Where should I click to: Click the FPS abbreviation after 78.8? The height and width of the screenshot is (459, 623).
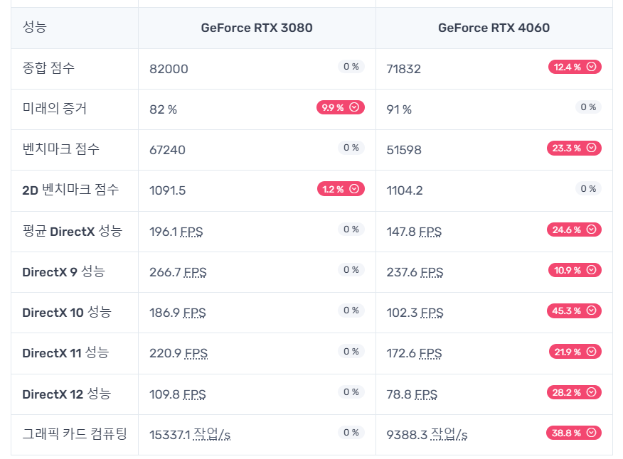[426, 394]
